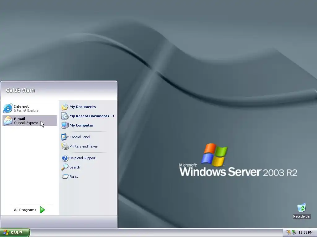Open the My Documents folder
This screenshot has height=237, width=317.
tap(88, 107)
